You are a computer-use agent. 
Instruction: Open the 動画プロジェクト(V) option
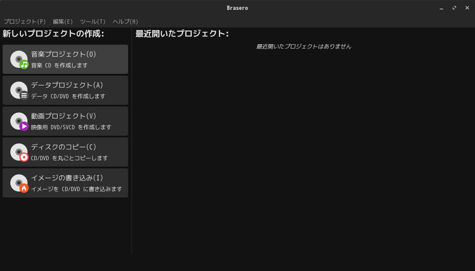(x=65, y=121)
